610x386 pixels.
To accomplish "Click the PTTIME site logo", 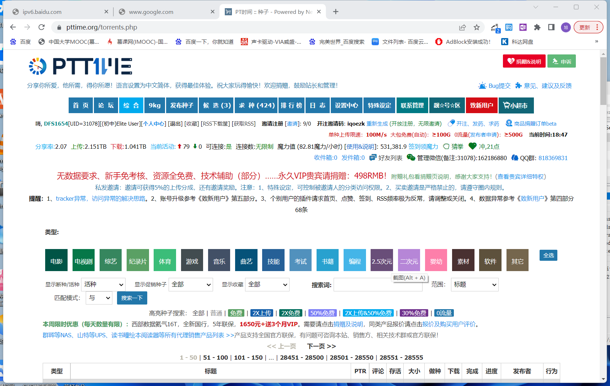I will 81,66.
